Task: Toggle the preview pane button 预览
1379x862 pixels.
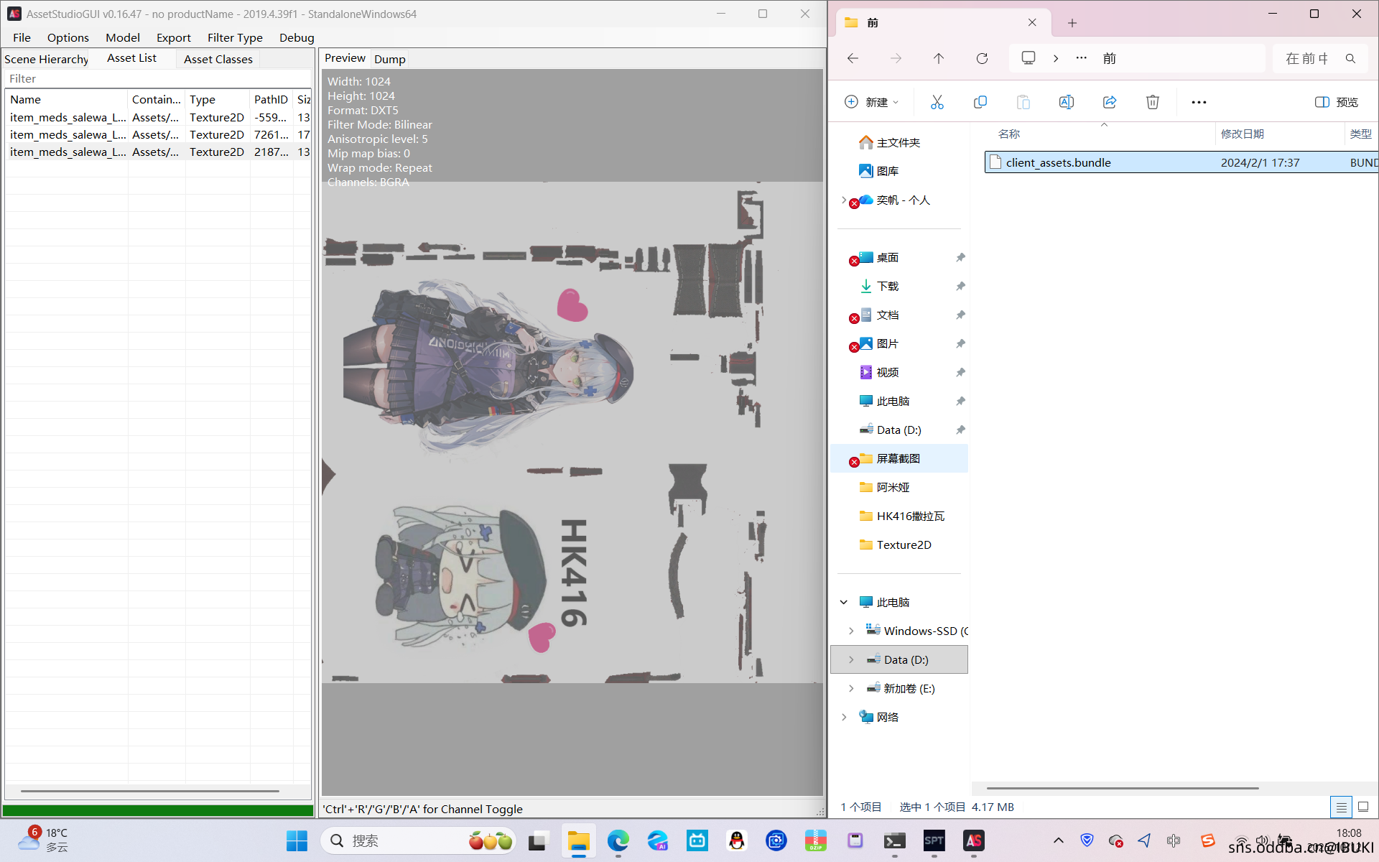Action: coord(1337,102)
